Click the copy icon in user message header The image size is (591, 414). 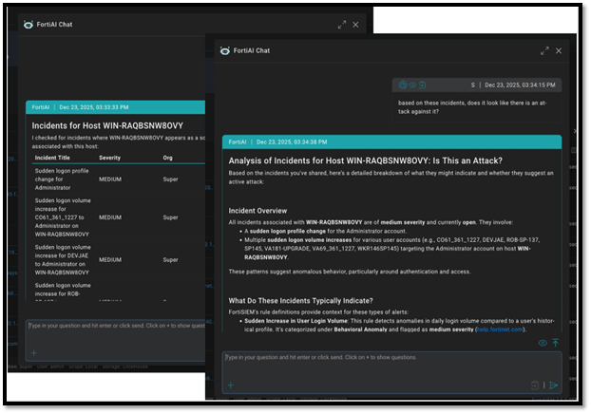(423, 85)
